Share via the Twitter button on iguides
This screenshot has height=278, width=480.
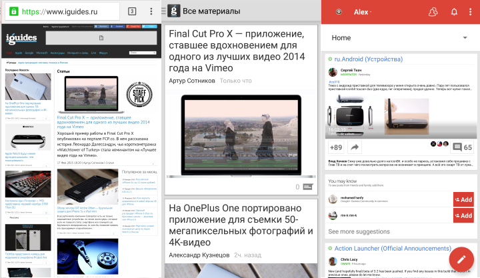(x=150, y=27)
